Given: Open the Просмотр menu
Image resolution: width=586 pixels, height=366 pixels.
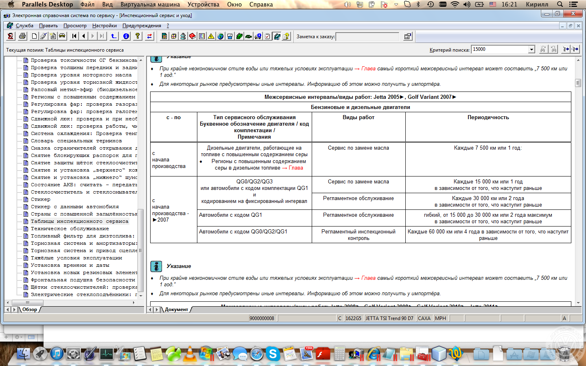Looking at the screenshot, I should click(x=75, y=26).
